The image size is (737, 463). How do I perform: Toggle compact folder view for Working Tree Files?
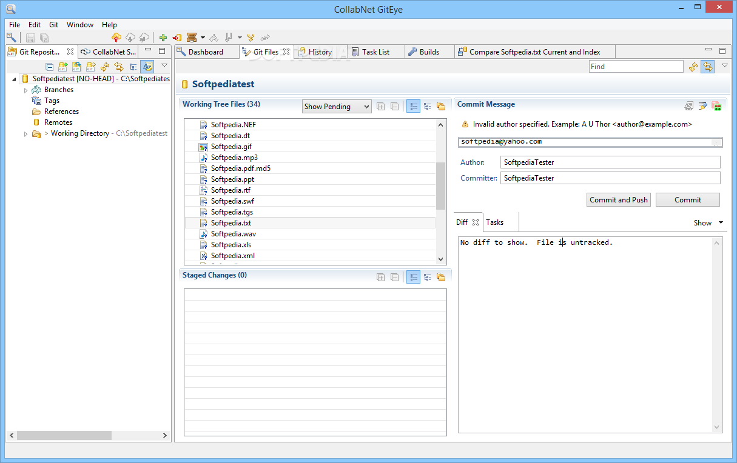click(x=441, y=107)
